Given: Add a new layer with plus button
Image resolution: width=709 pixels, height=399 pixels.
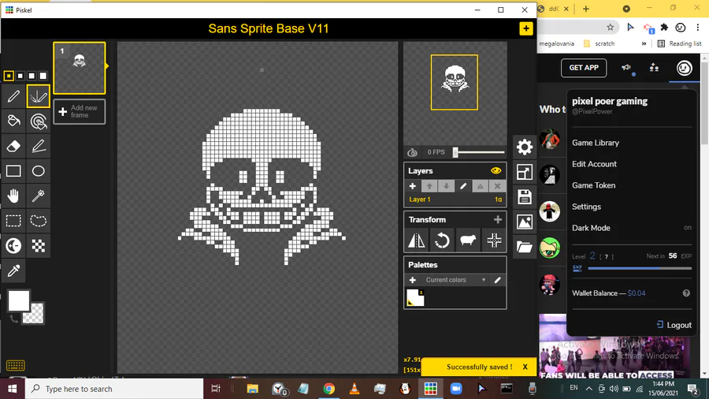Looking at the screenshot, I should pos(412,186).
